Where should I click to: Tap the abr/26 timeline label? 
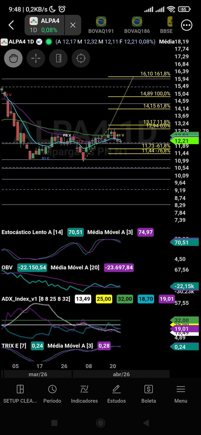click(x=121, y=374)
